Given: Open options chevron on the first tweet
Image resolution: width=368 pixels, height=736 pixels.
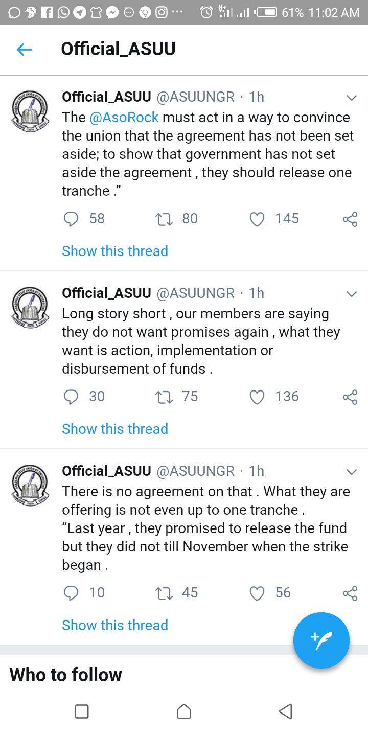Looking at the screenshot, I should [351, 98].
